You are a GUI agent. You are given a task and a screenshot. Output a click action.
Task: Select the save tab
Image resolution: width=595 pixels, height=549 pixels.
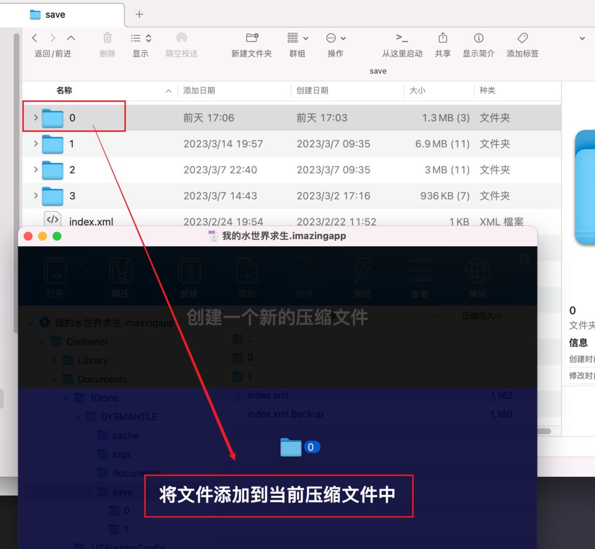tap(62, 14)
